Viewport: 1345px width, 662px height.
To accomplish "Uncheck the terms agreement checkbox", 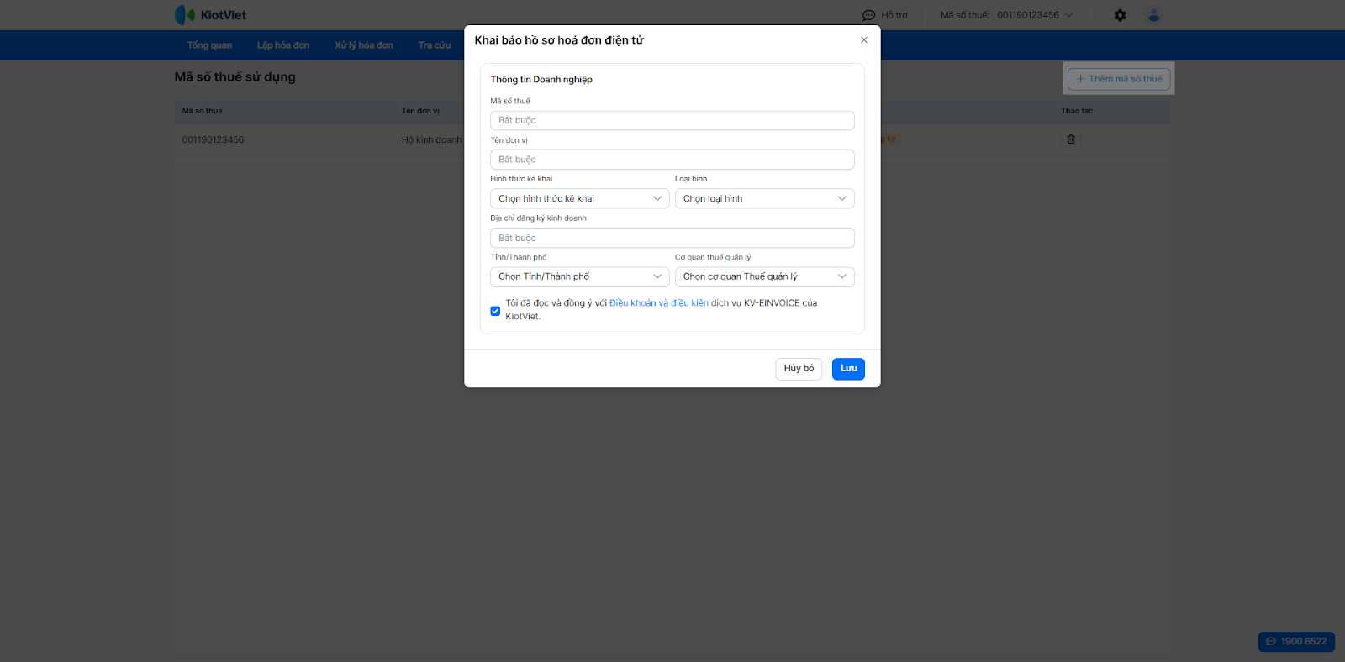I will [495, 311].
